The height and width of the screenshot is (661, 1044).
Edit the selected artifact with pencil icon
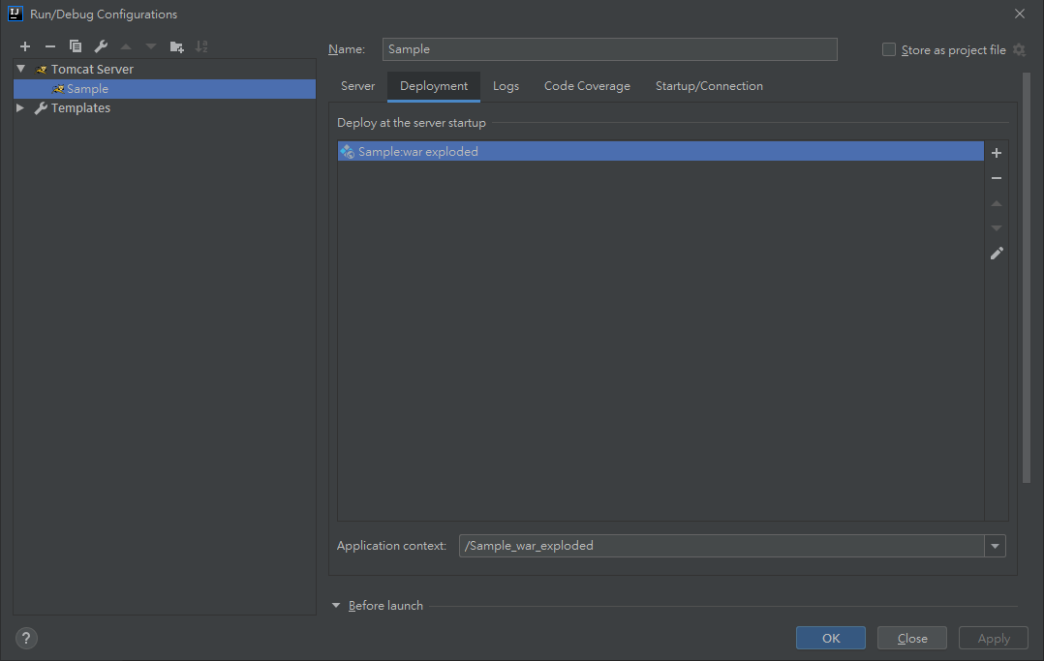[x=996, y=254]
